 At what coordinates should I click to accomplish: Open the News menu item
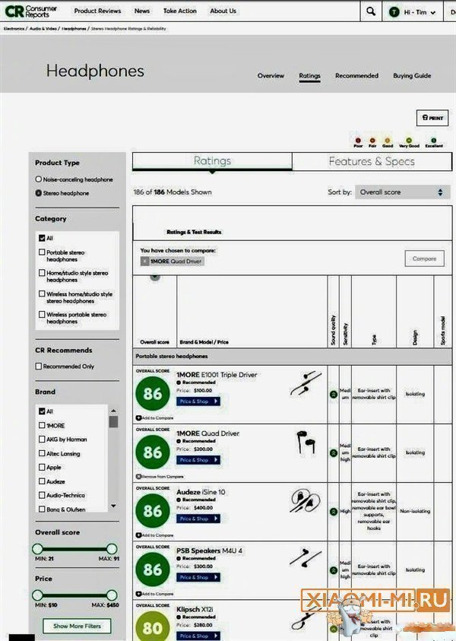point(142,11)
